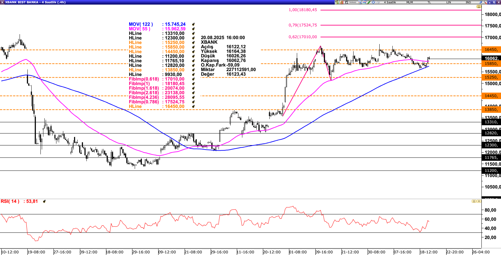501x255 pixels.
Task: Click the MOV( 55 ) indicator label
Action: pyautogui.click(x=140, y=29)
